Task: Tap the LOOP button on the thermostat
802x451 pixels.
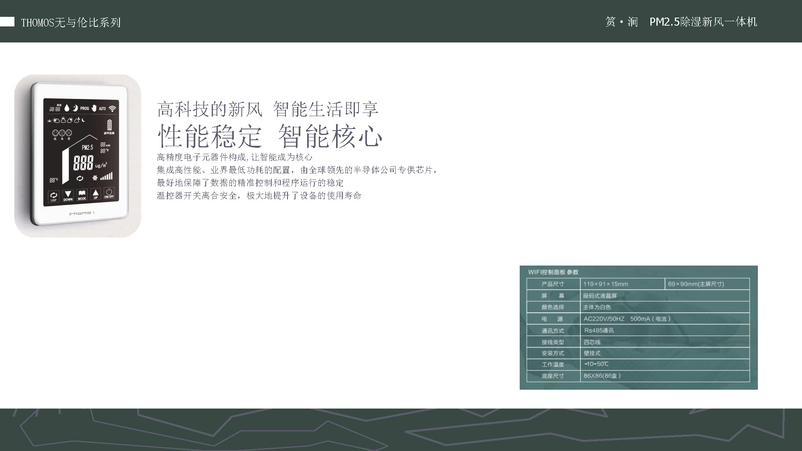Action: click(54, 196)
